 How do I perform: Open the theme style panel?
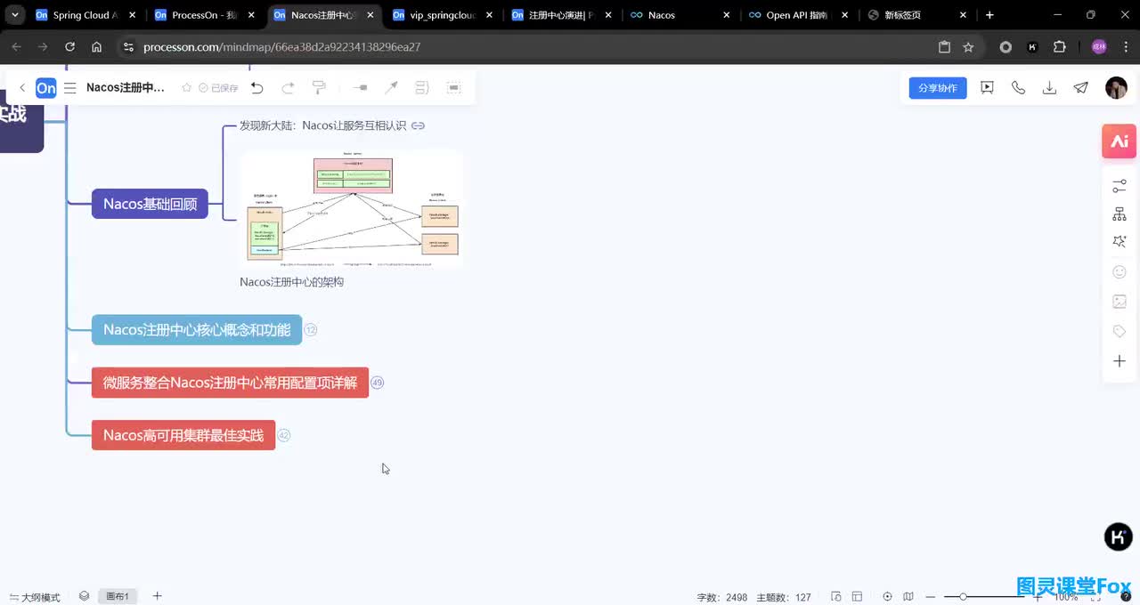(1120, 242)
